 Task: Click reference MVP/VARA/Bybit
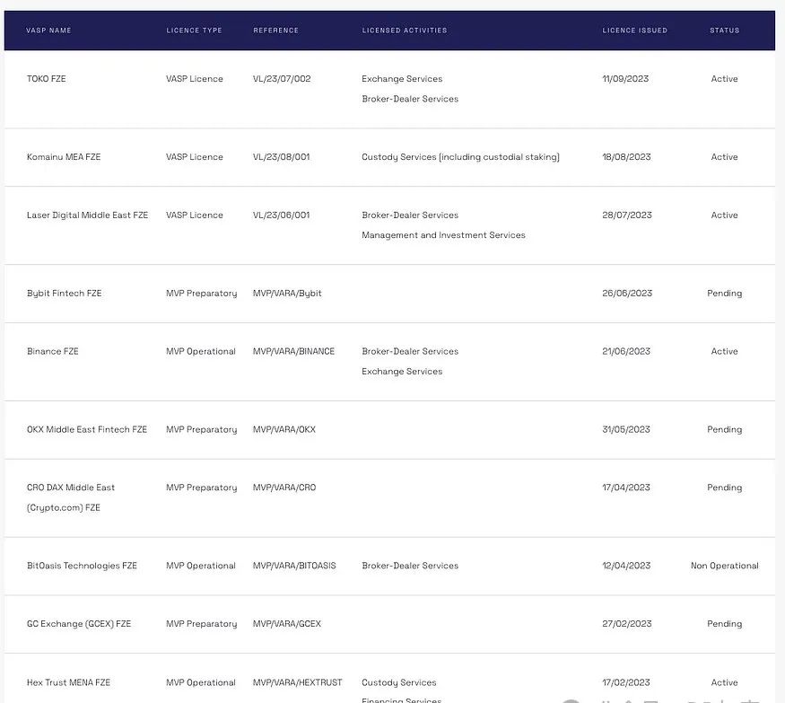pyautogui.click(x=287, y=293)
